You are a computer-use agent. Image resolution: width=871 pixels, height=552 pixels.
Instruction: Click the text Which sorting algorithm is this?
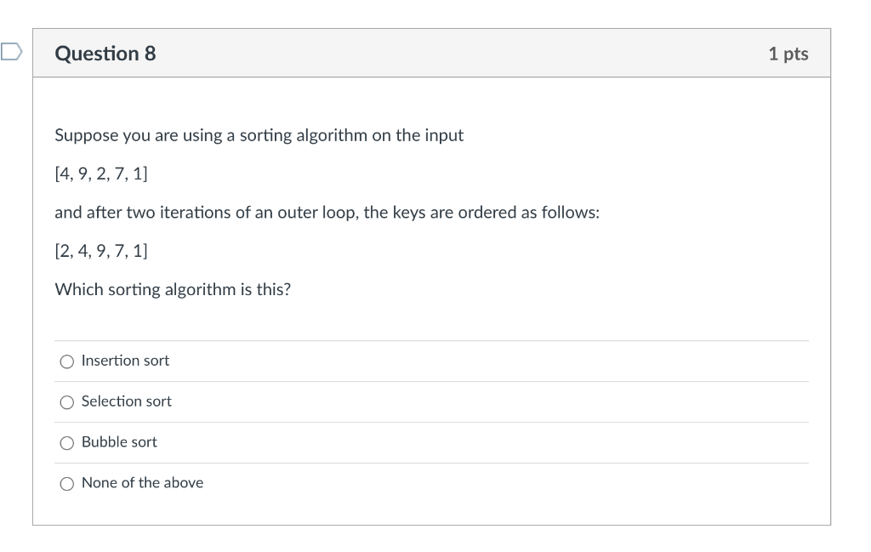(173, 289)
